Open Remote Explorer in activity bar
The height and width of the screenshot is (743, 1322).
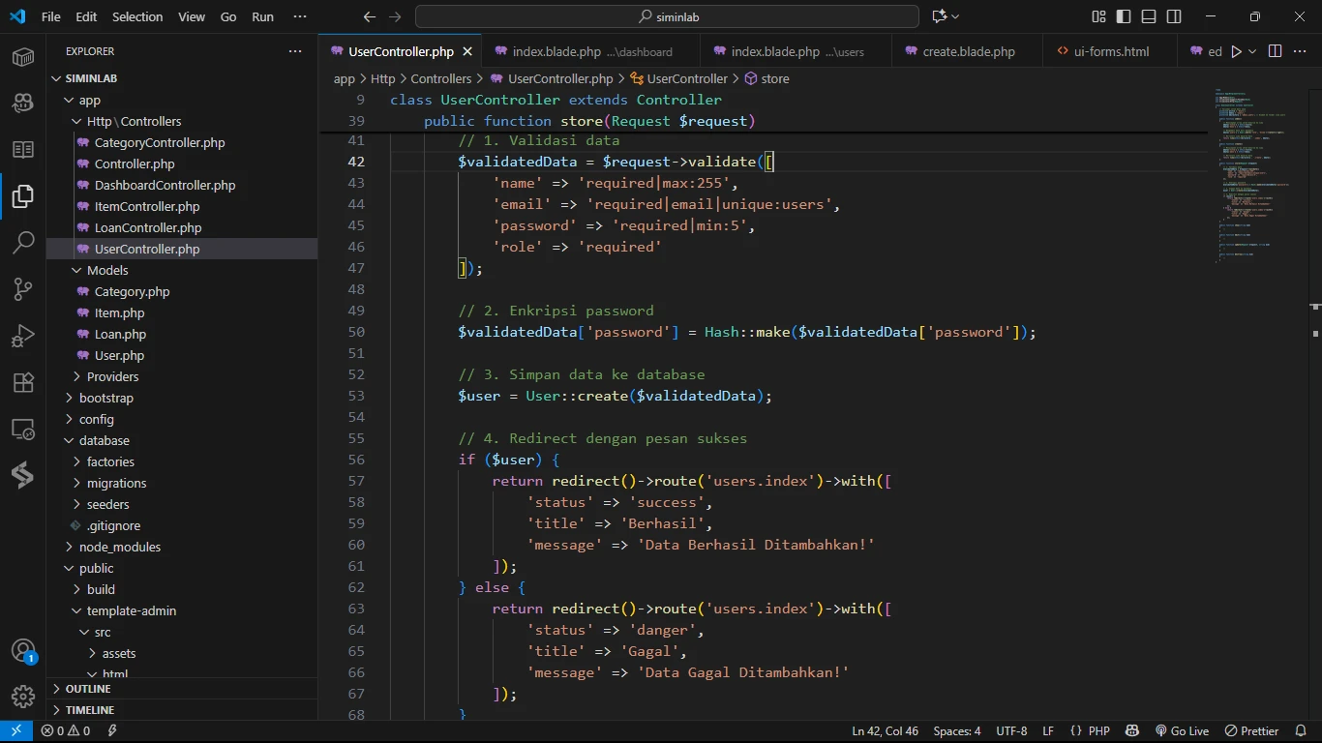[23, 429]
